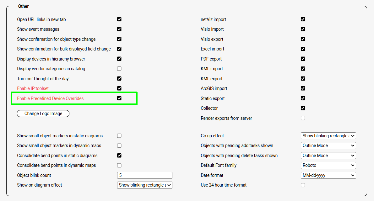This screenshot has width=374, height=201.
Task: Uncheck the Visio export checkbox
Action: [303, 39]
